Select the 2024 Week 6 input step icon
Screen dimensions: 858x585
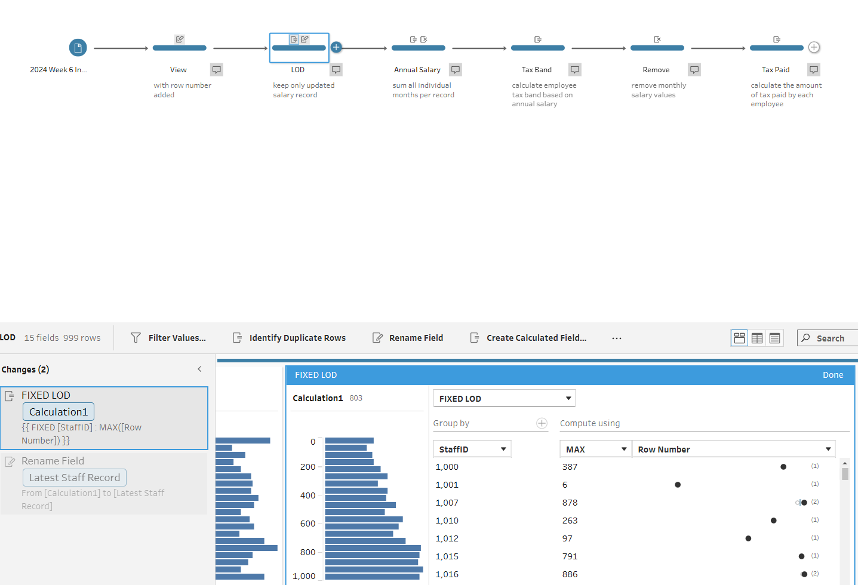point(78,48)
